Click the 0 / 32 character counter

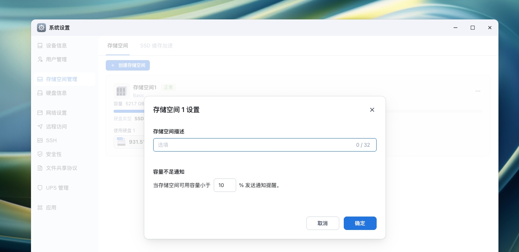363,145
